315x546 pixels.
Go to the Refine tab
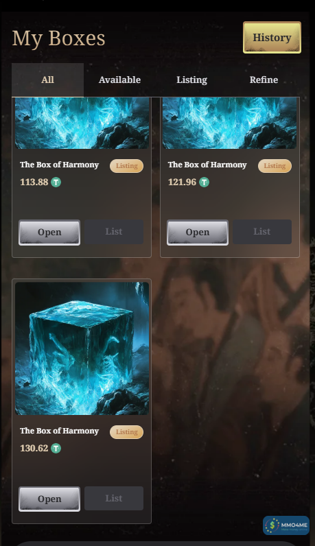point(264,80)
